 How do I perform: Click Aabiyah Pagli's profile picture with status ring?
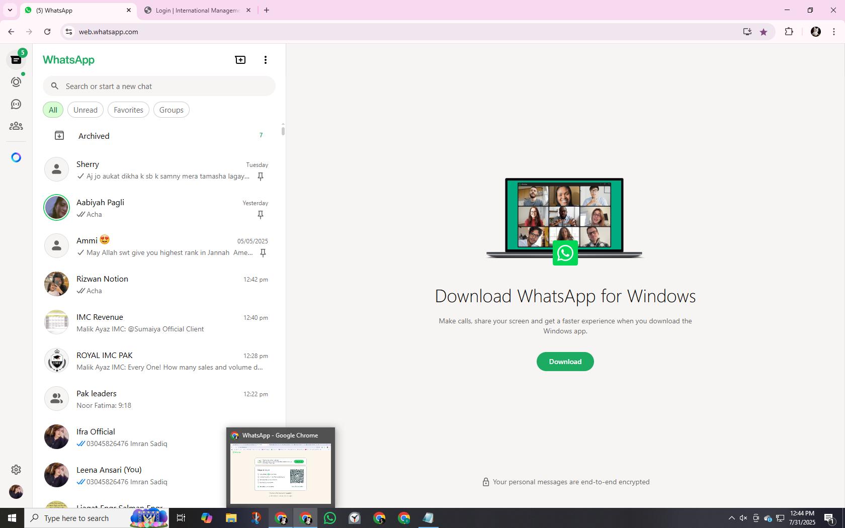[x=56, y=207]
